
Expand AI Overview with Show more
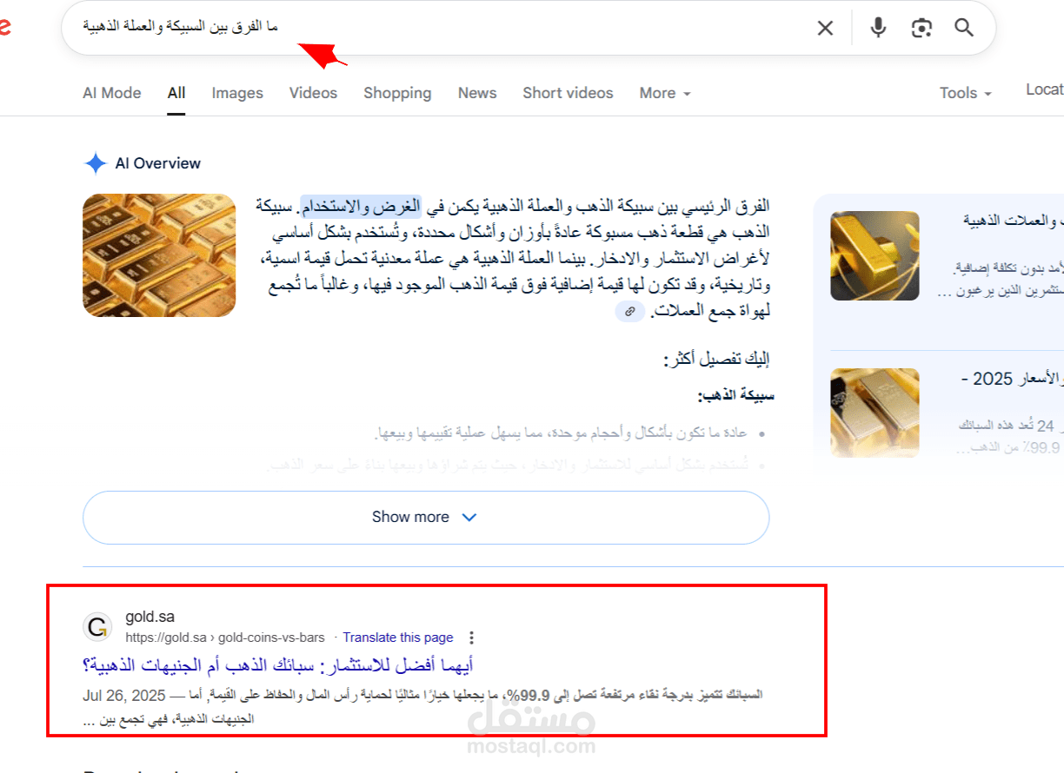coord(426,518)
